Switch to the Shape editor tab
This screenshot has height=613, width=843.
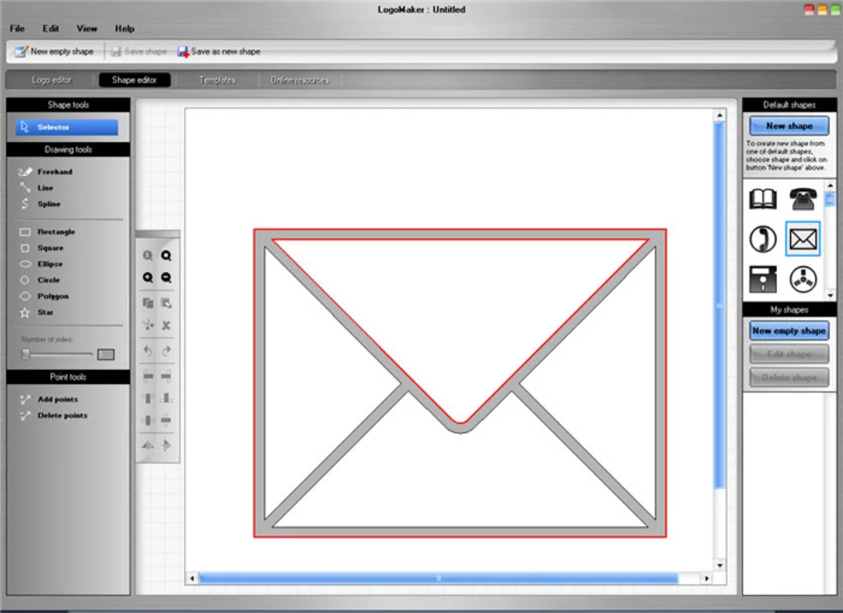tap(135, 80)
